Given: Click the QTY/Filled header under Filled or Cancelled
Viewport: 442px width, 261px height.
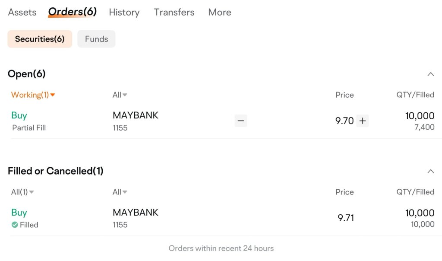Looking at the screenshot, I should pyautogui.click(x=415, y=192).
